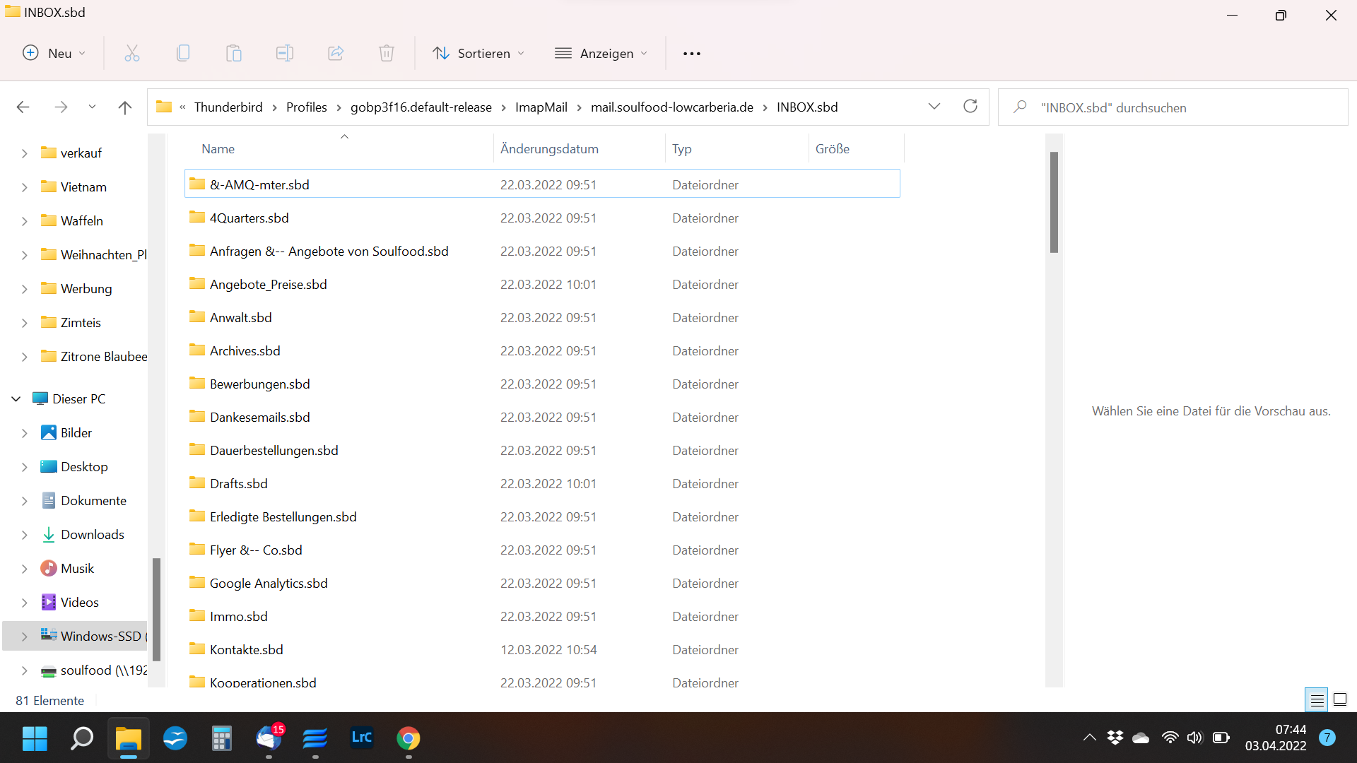Open the Sortieren dropdown menu
Viewport: 1357px width, 763px height.
tap(478, 53)
